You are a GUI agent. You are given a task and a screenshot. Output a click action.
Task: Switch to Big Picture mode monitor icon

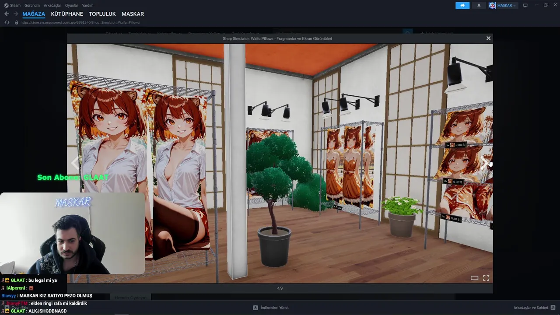(525, 5)
